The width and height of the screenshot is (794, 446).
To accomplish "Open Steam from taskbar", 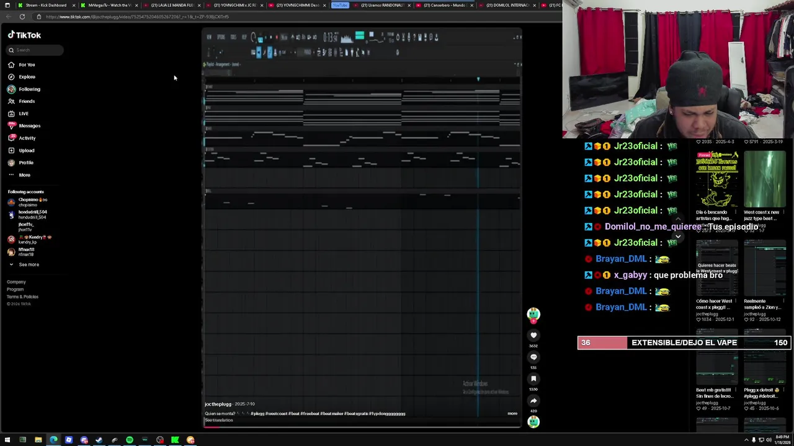I will point(99,440).
